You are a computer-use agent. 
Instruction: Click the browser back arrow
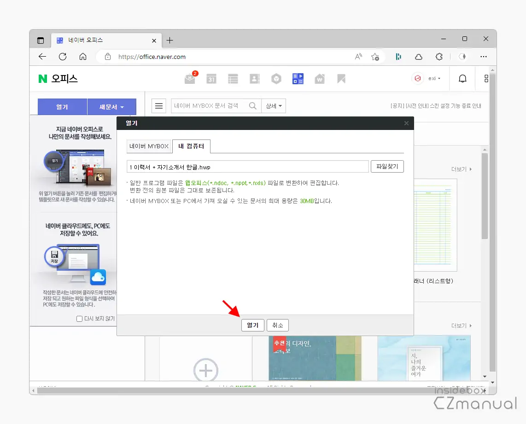[42, 57]
